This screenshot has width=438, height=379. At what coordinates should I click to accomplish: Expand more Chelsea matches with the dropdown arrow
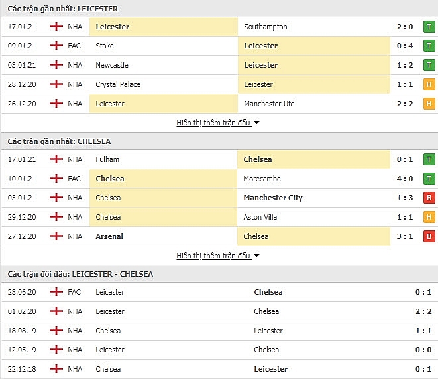coord(257,256)
